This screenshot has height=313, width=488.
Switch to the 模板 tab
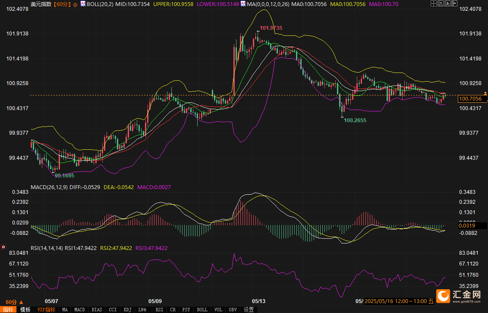[x=25, y=310]
